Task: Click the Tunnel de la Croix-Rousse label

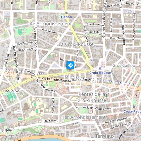Action: pos(51,79)
